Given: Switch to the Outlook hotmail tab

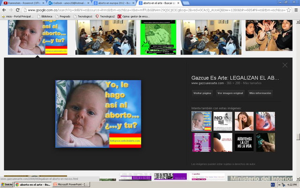Looking at the screenshot, I should coord(69,3).
